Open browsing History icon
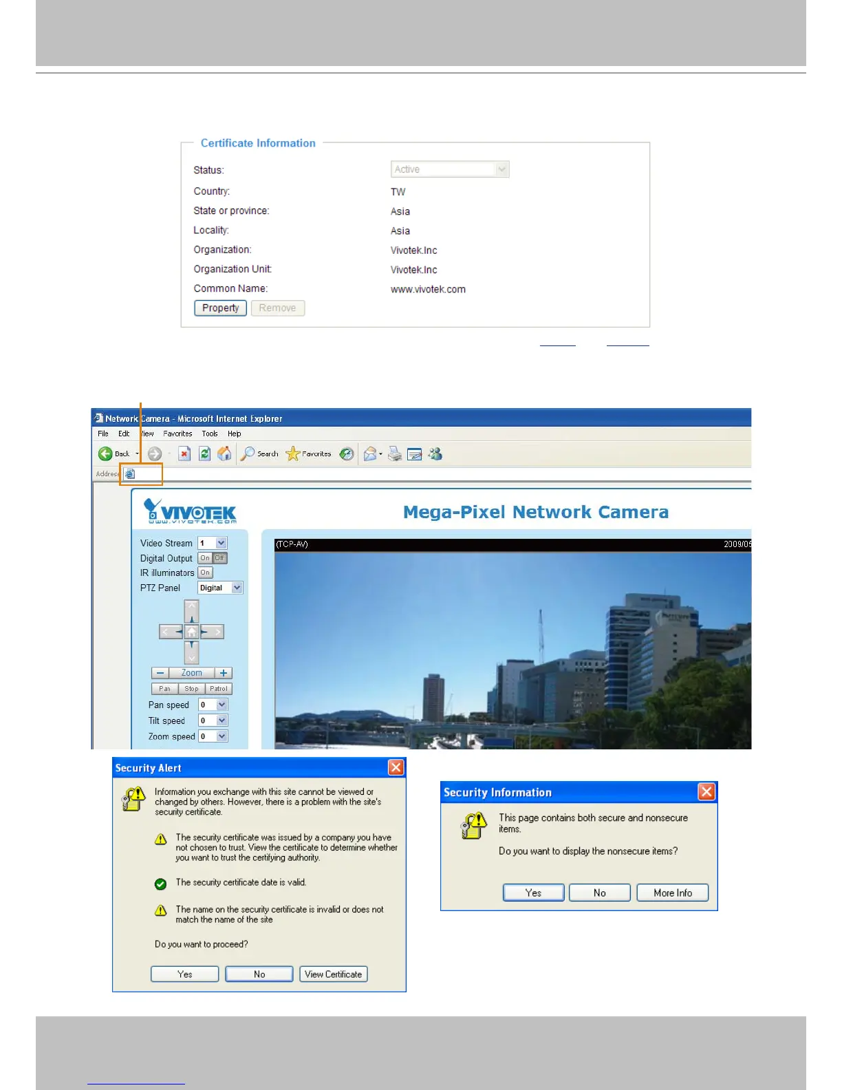Screen dimensions: 842x1090 tap(347, 453)
